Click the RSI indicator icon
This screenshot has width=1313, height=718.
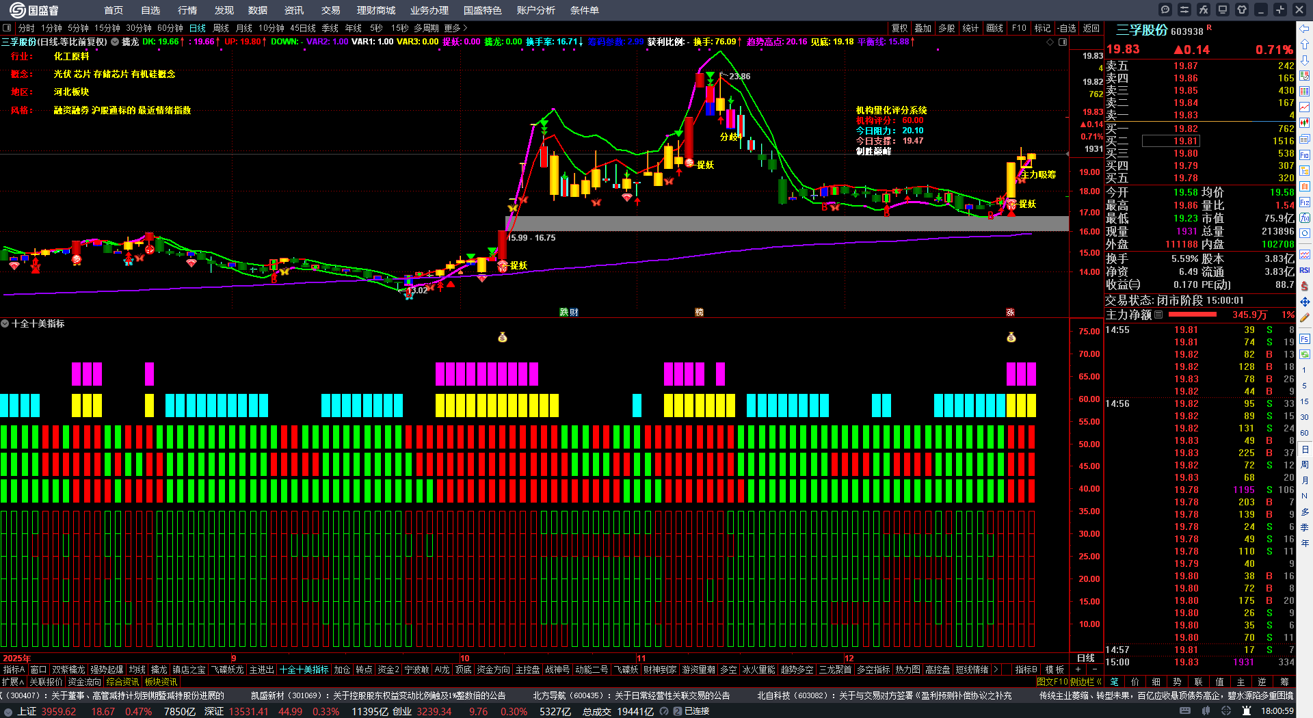point(1305,270)
